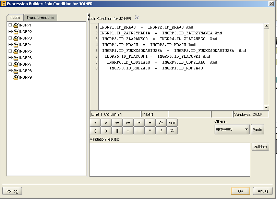Expand the INGRP2 tree node
277x199 pixels.
point(10,32)
